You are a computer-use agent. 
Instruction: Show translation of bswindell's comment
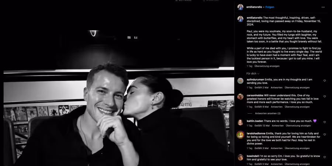(297, 164)
